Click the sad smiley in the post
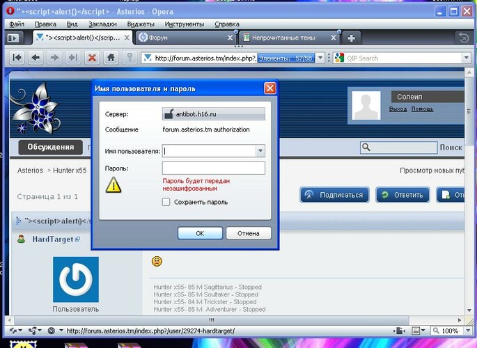Viewport: 477px width, 348px height. coord(157,261)
